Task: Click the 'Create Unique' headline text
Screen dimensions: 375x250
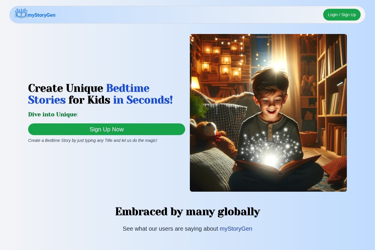Action: [66, 88]
